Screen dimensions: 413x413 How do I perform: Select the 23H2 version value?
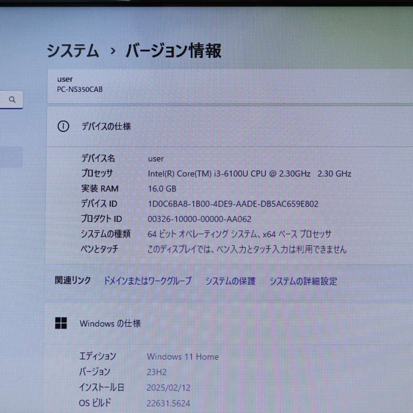pos(157,372)
